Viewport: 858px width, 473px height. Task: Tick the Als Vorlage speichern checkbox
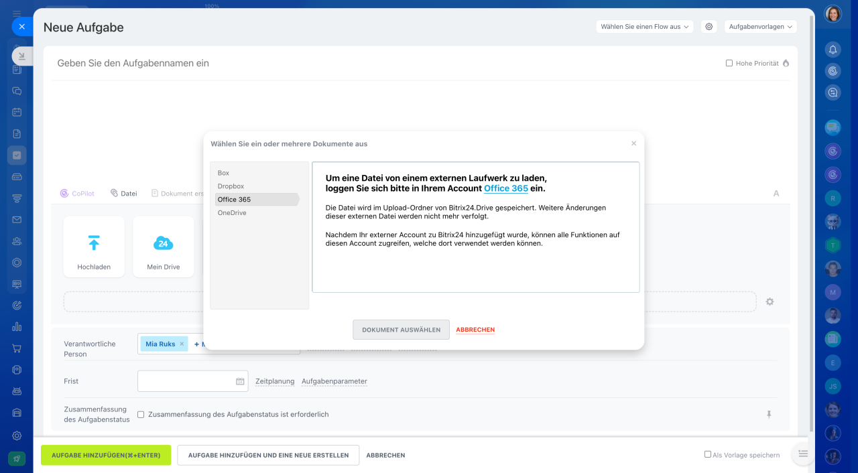tap(708, 454)
